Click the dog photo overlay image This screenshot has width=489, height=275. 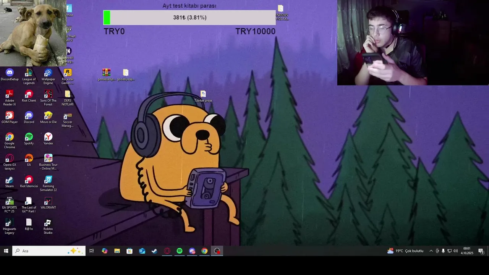coord(33,33)
